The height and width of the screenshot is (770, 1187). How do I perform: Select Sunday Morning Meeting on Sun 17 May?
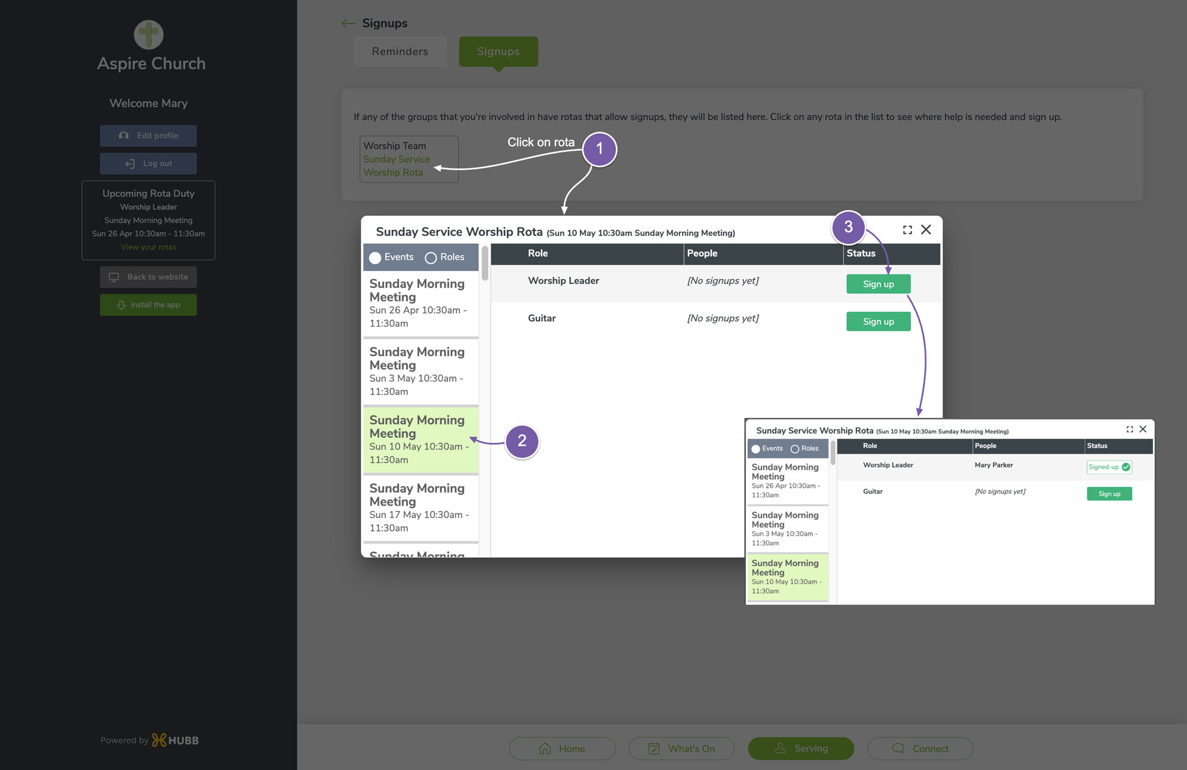click(x=421, y=508)
